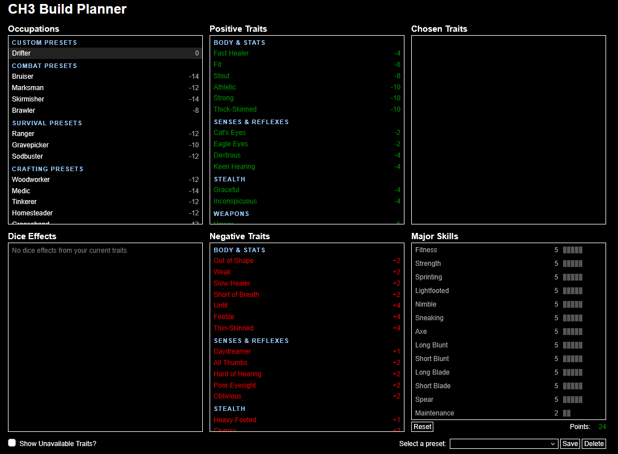Select the Sodbuster preset
This screenshot has height=454, width=618.
click(x=105, y=156)
